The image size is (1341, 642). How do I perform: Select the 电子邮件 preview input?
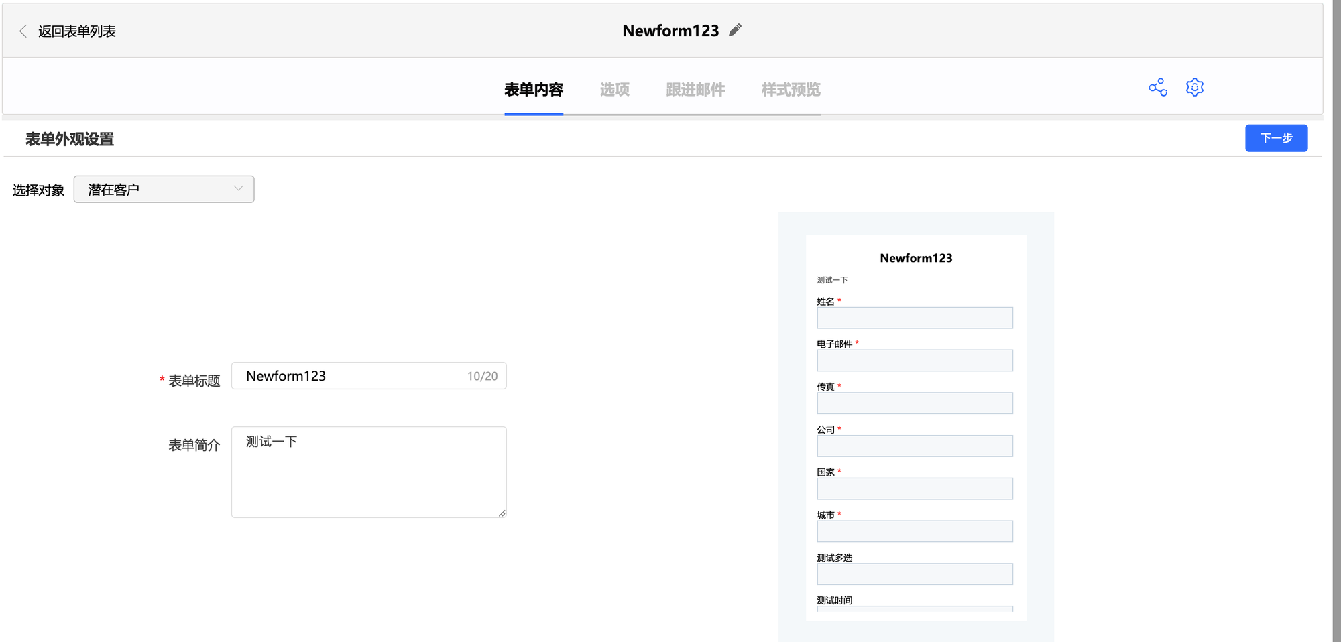tap(915, 361)
